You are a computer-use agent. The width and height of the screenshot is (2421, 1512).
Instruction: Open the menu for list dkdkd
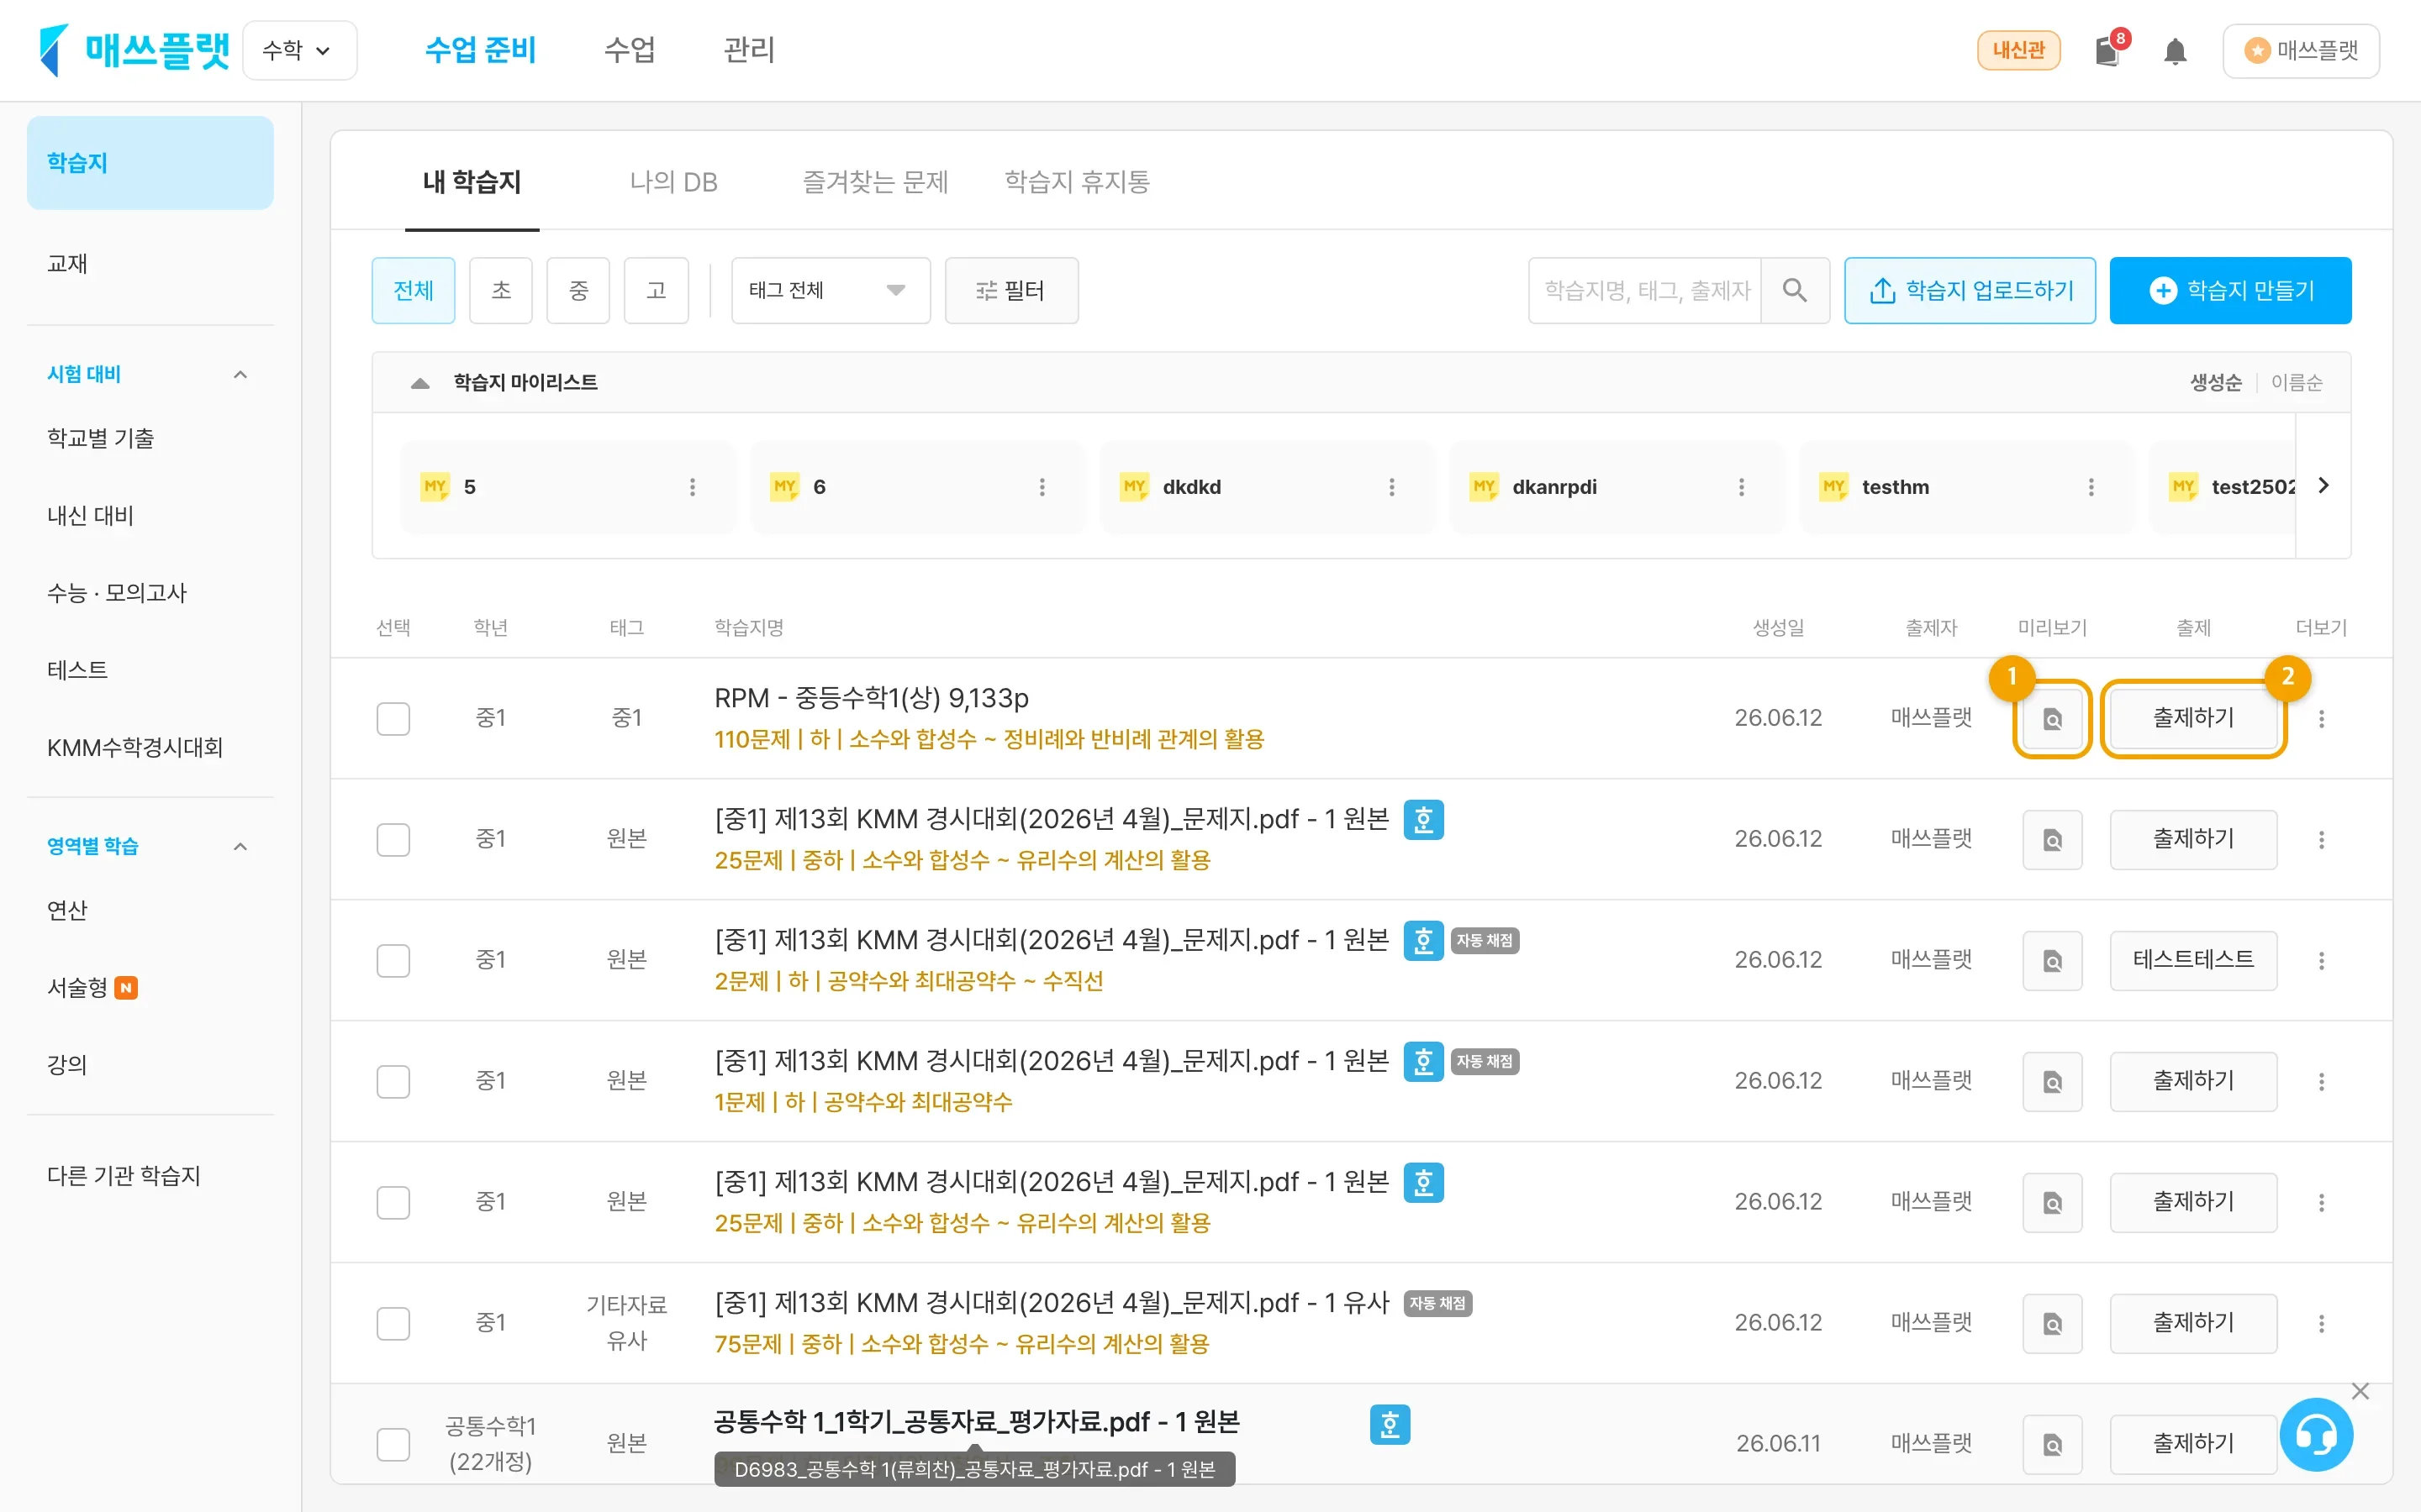point(1391,487)
